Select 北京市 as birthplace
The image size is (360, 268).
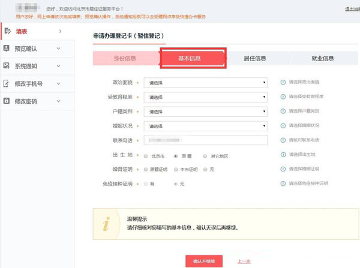pos(146,155)
